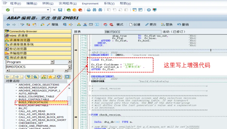Viewport: 227px width, 129px height.
Task: Click the yellow Exit icon
Action: pos(74,10)
